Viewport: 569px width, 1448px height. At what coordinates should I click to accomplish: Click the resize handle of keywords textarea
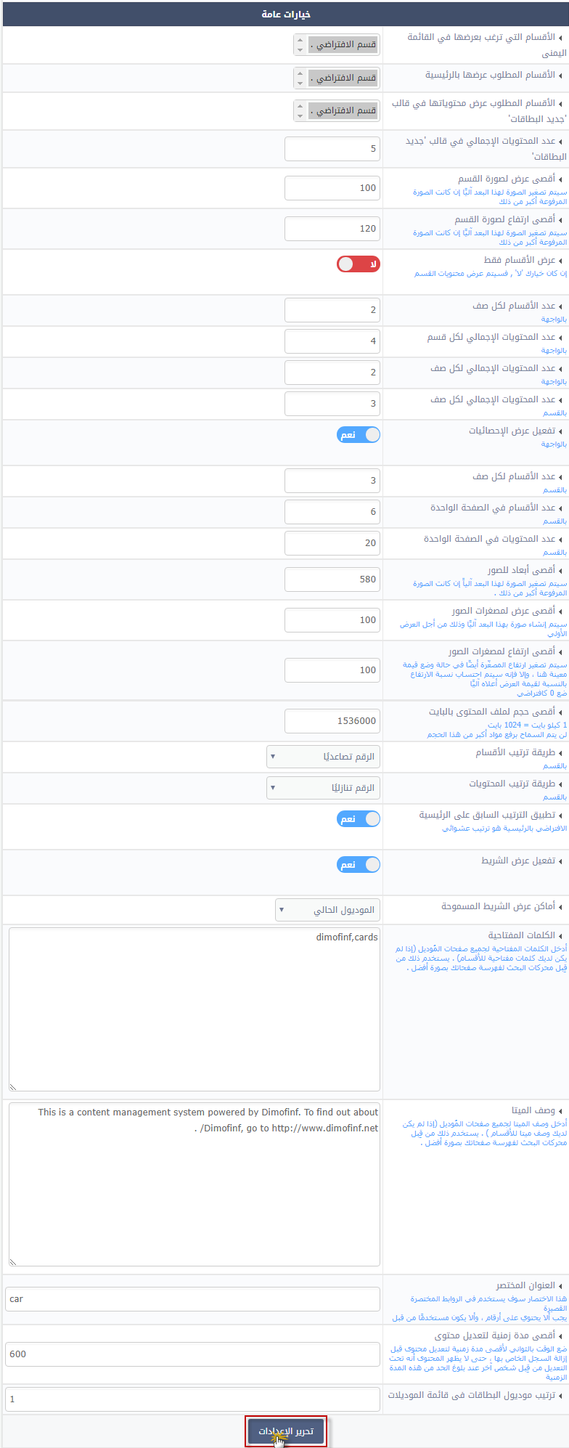[13, 1087]
